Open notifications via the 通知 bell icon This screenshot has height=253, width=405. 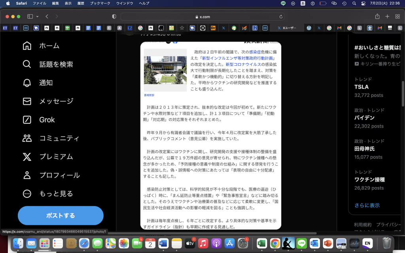point(27,83)
